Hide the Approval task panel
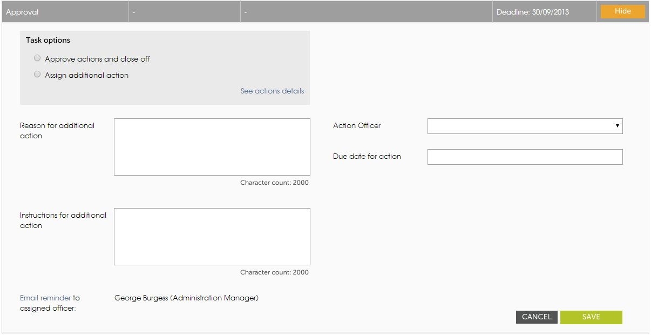Image resolution: width=651 pixels, height=335 pixels. click(622, 11)
